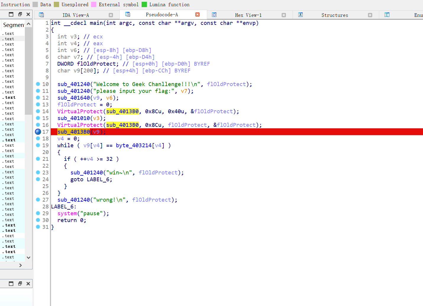
Task: Click first VirtualProtect call on line 14
Action: point(80,111)
